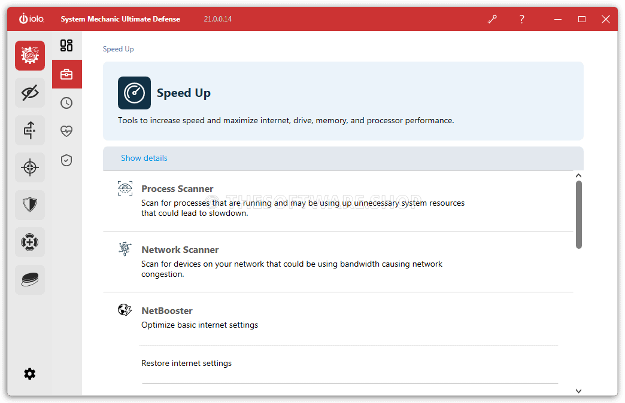Open the DriveScrubber disk eraser module
Screen dimensions: 625x403
coord(30,280)
